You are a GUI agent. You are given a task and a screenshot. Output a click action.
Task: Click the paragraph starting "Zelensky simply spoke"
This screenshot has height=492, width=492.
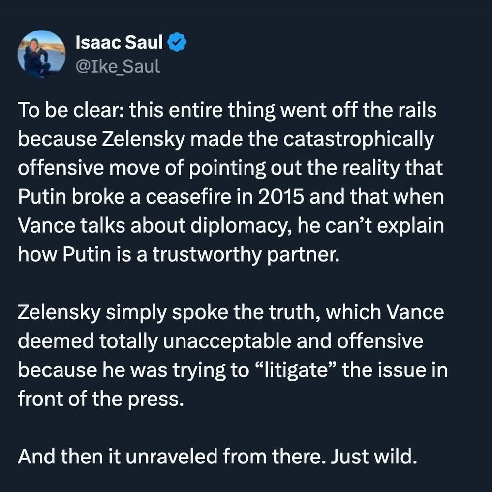point(231,355)
